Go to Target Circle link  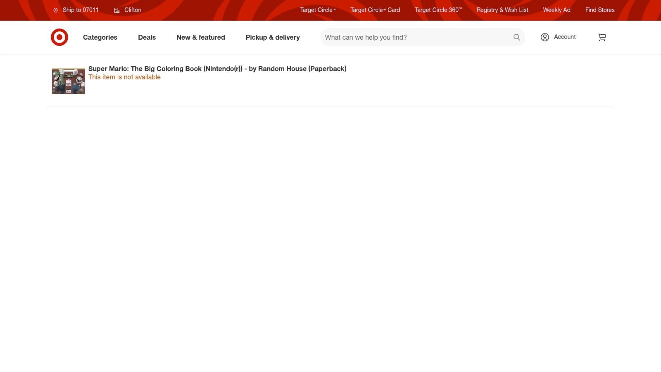pyautogui.click(x=317, y=10)
